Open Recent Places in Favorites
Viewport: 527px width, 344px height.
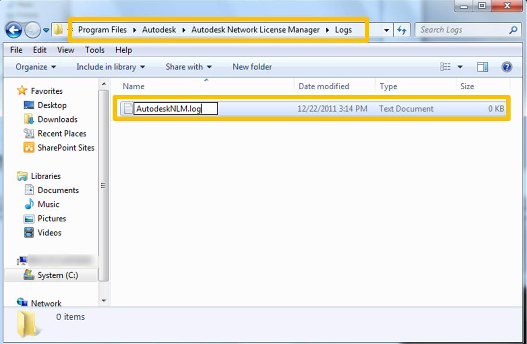coord(62,134)
